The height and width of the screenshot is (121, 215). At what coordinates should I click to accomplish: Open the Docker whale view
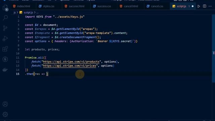point(5,70)
